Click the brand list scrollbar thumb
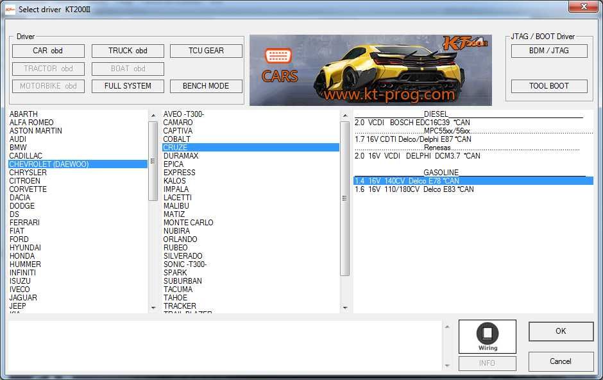This screenshot has width=603, height=380. (x=153, y=160)
